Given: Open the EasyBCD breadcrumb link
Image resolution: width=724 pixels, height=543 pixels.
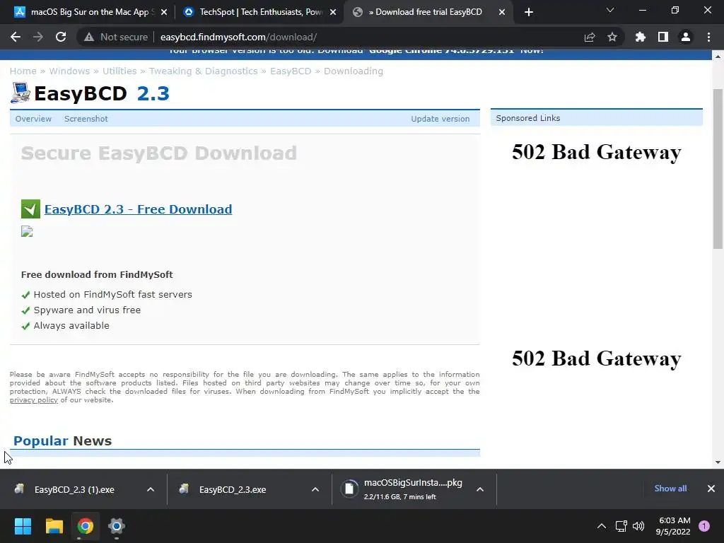Looking at the screenshot, I should coord(291,71).
